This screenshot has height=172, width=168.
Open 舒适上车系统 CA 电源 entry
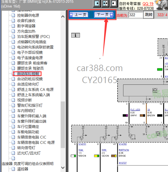[x=35, y=89]
